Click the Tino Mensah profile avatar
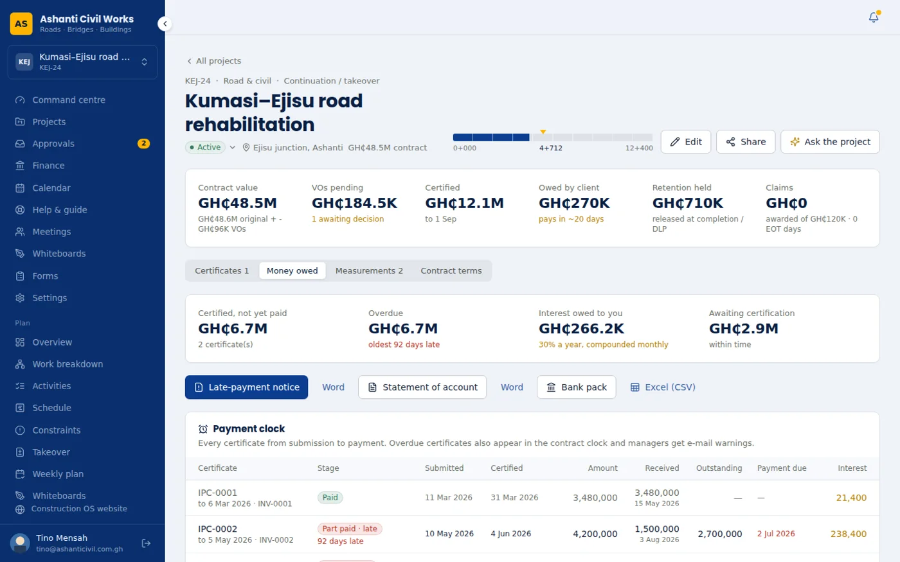 pyautogui.click(x=21, y=543)
